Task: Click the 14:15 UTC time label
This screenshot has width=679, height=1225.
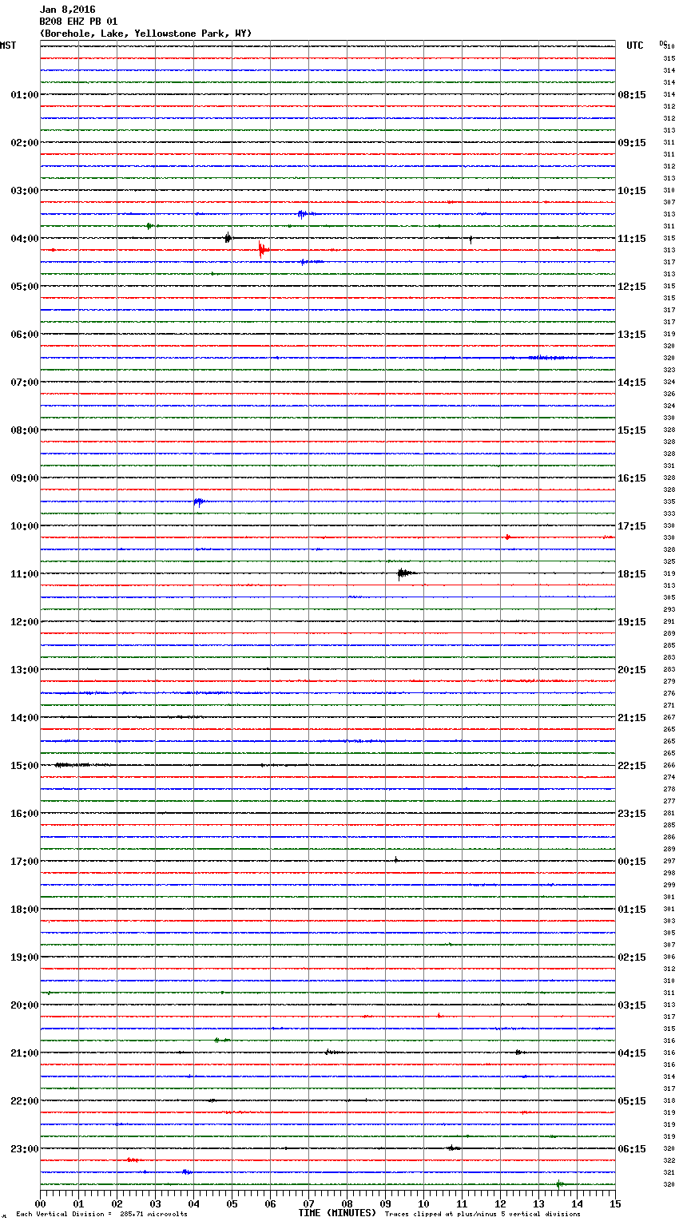Action: (x=632, y=383)
